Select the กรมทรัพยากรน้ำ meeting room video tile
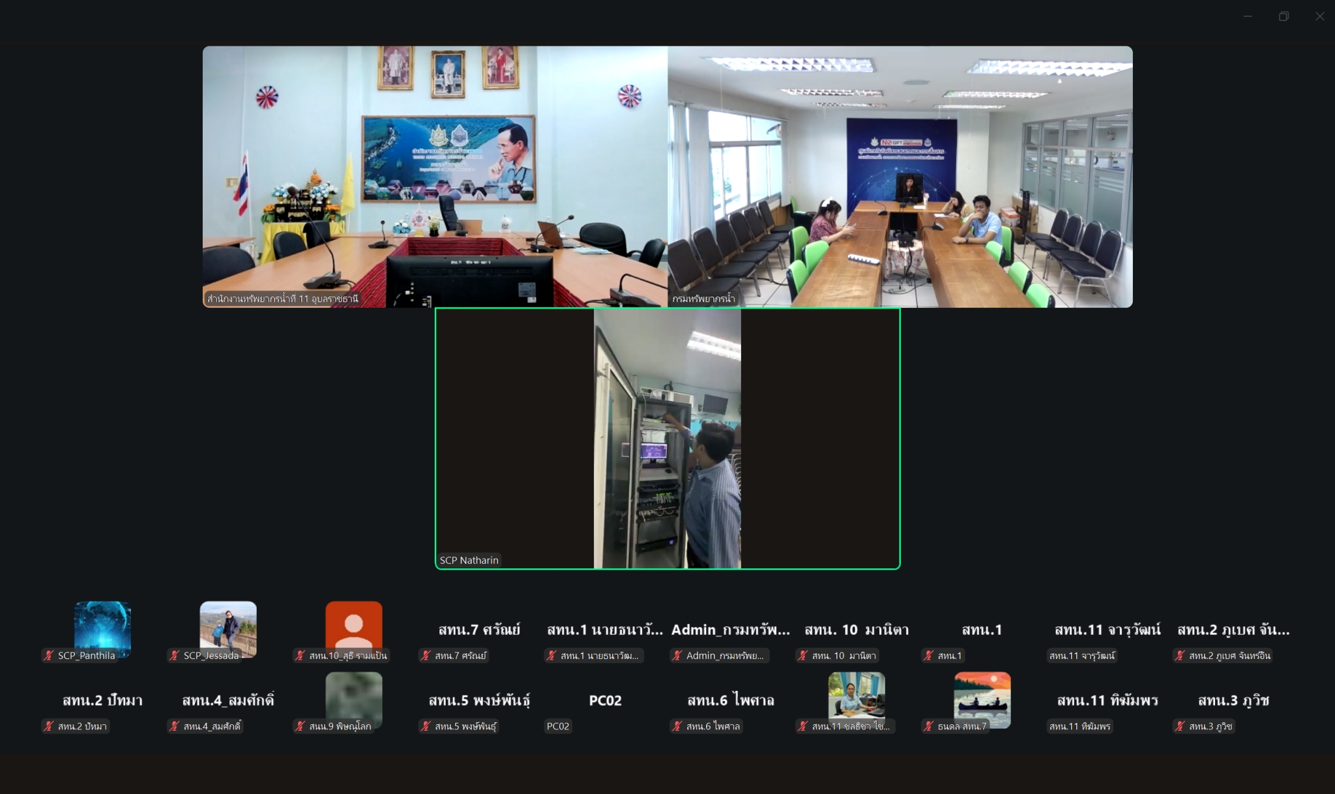The image size is (1335, 794). click(900, 176)
